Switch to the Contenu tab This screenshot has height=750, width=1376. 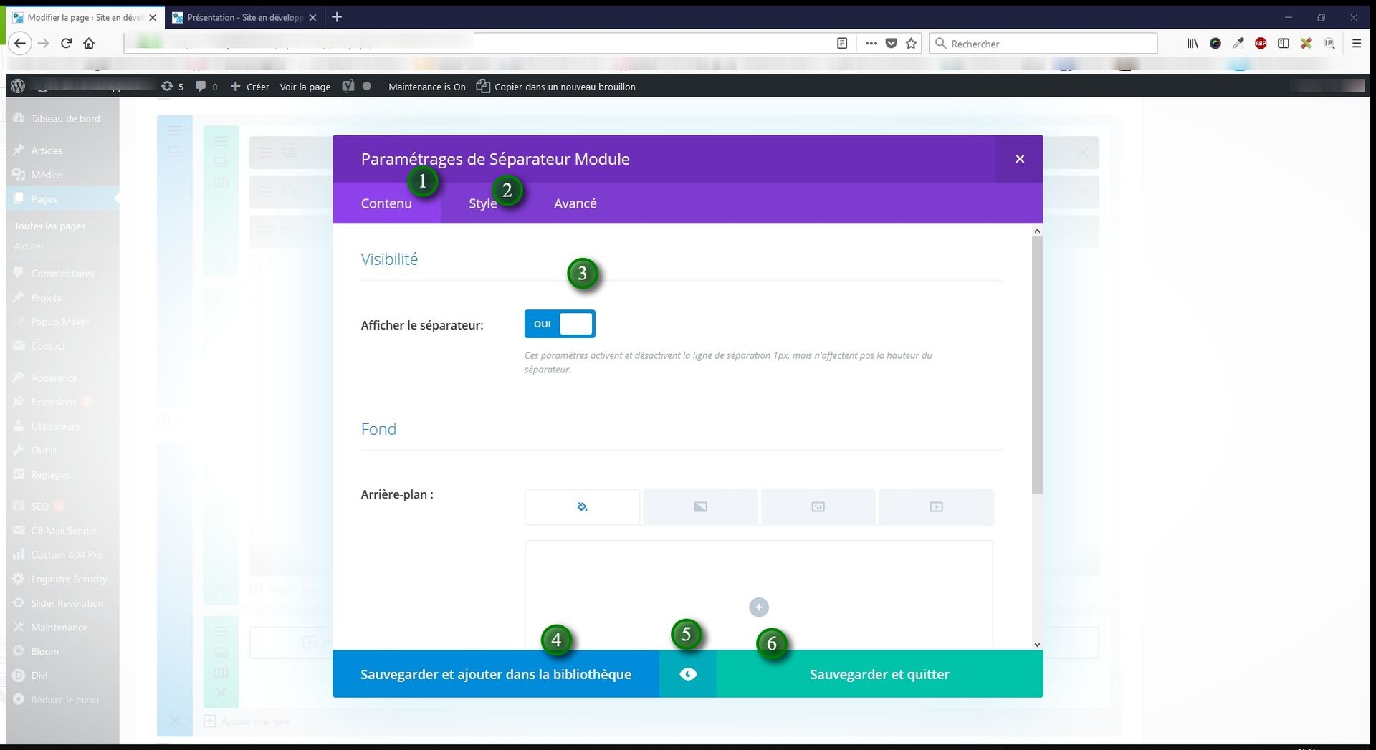click(386, 203)
